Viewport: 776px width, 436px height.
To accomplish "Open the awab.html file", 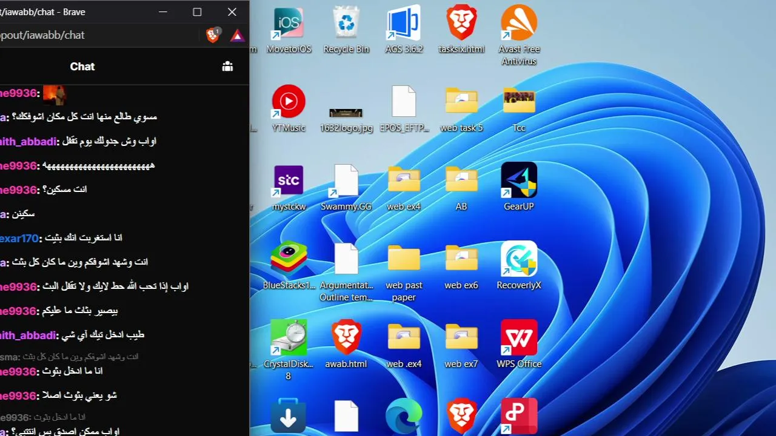I will tap(346, 345).
